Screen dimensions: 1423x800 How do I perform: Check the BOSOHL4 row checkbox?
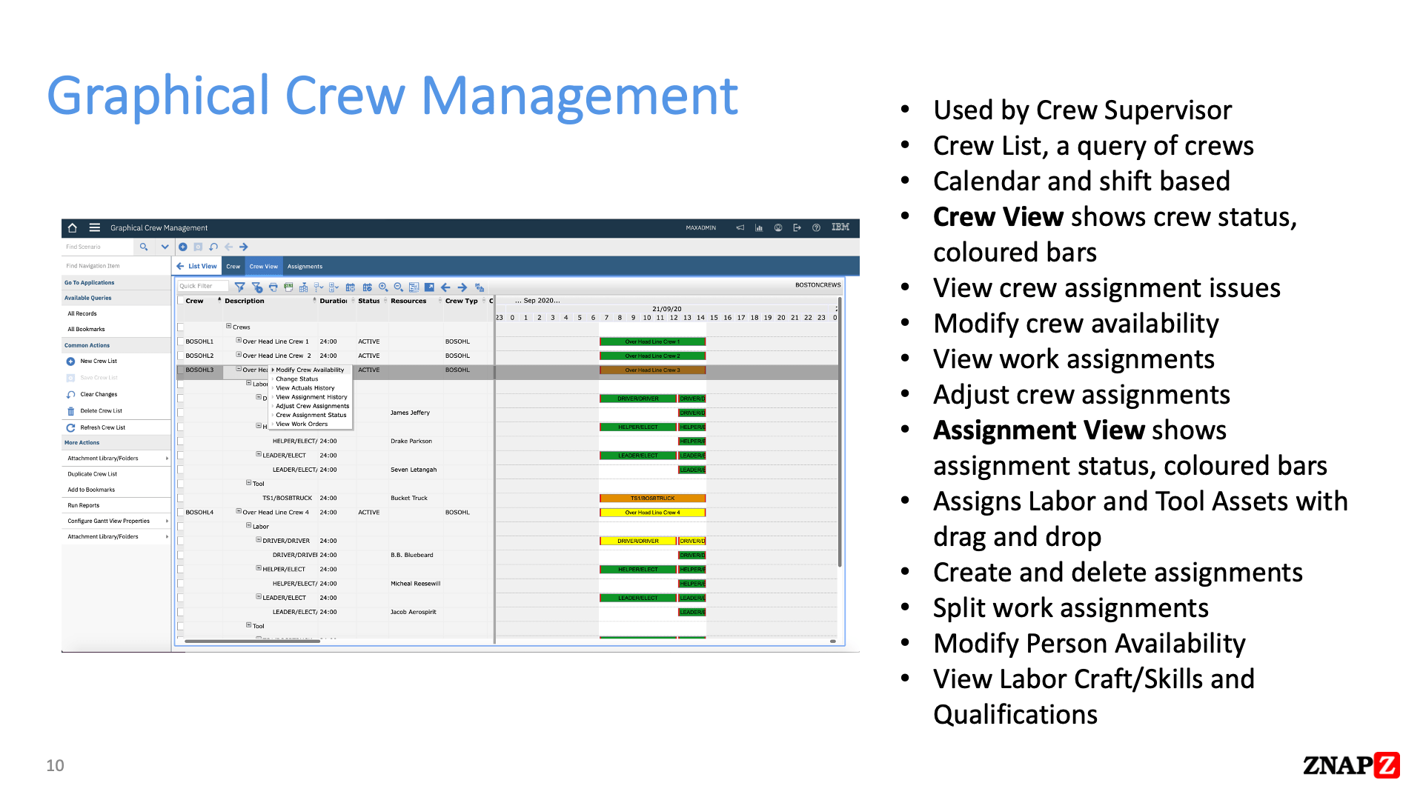pos(181,513)
